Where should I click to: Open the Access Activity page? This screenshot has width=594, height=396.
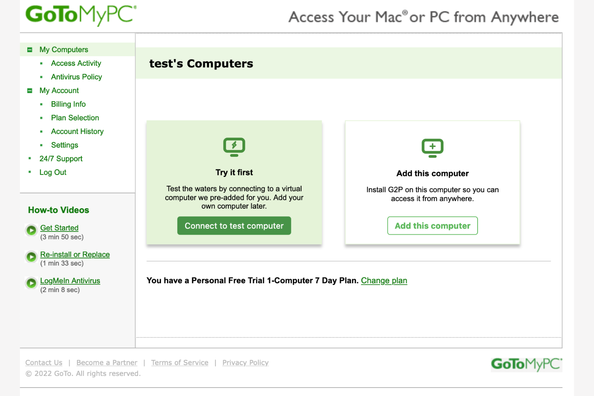[x=76, y=63]
